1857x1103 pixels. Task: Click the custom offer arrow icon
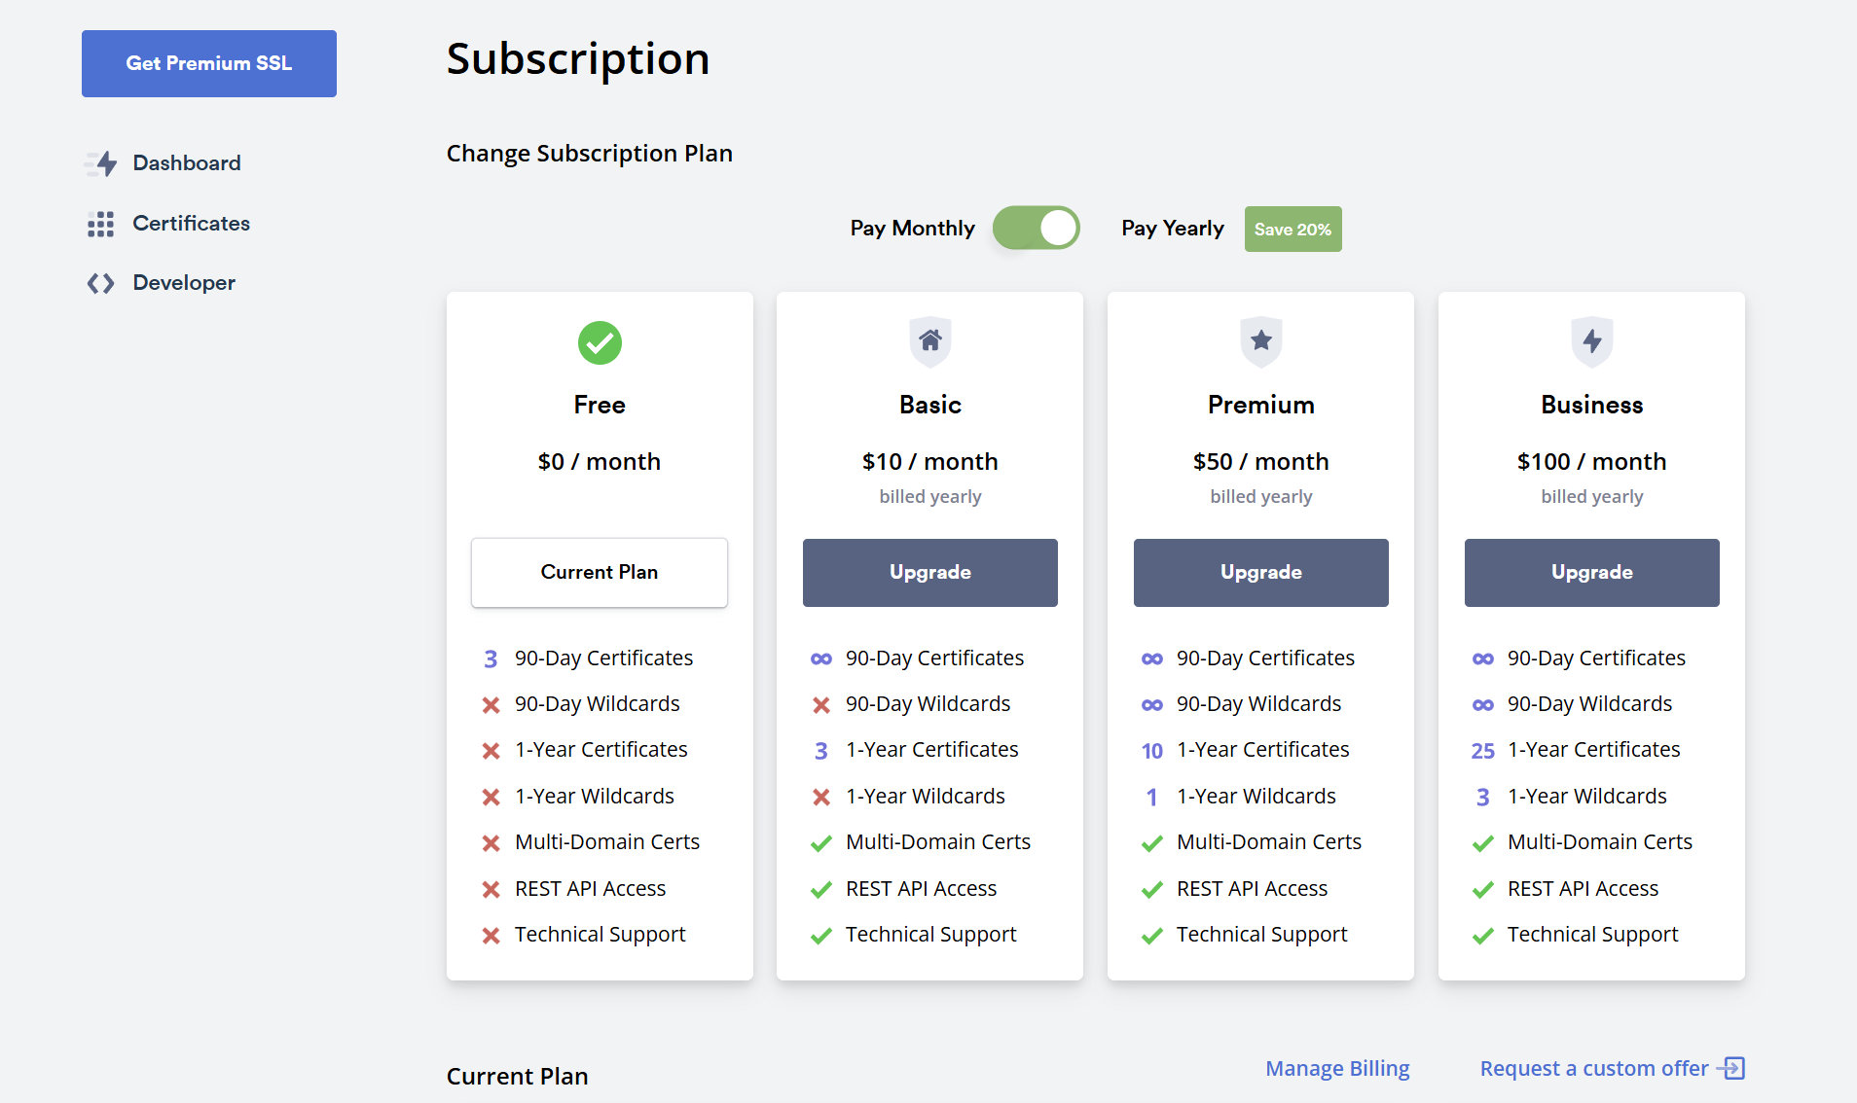click(x=1731, y=1068)
